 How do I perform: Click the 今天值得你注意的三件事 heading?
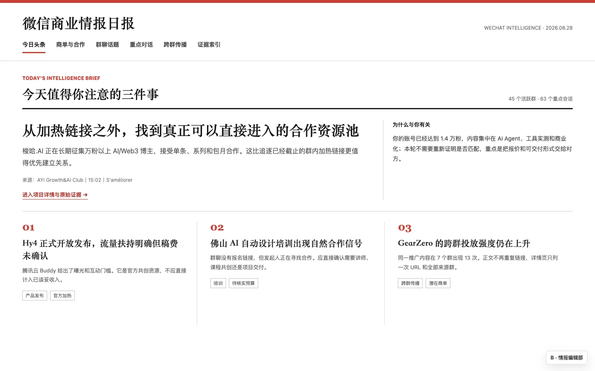click(90, 94)
